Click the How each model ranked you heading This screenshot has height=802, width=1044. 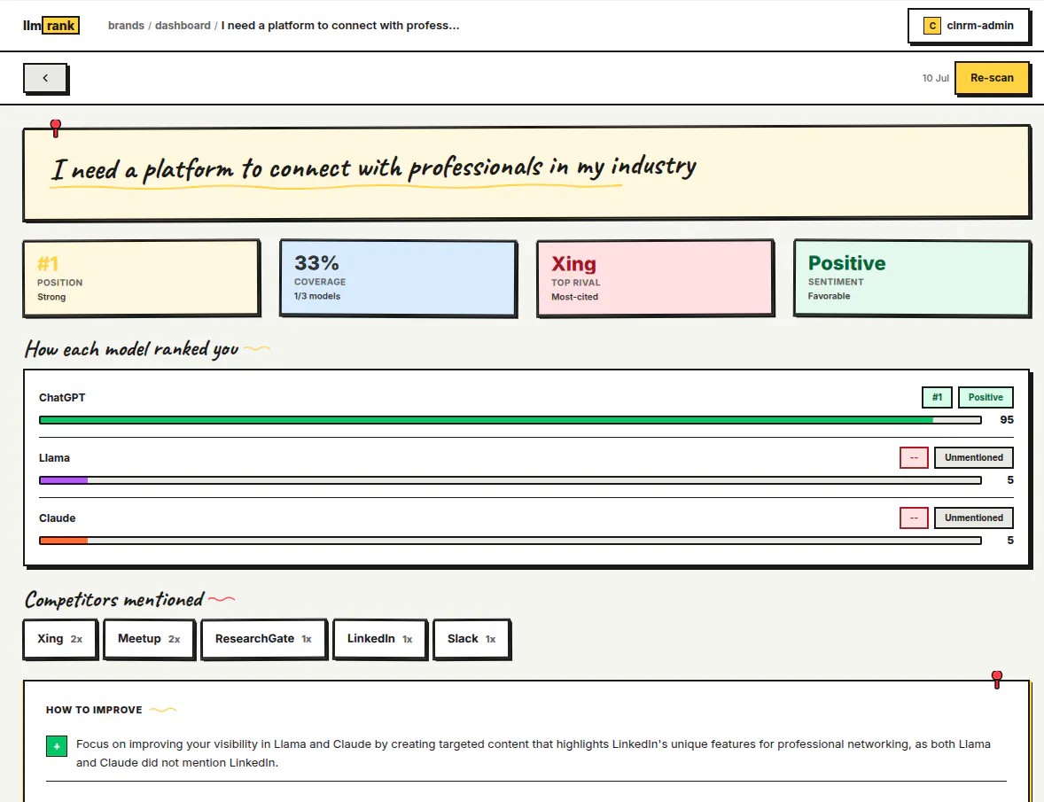[x=132, y=349]
